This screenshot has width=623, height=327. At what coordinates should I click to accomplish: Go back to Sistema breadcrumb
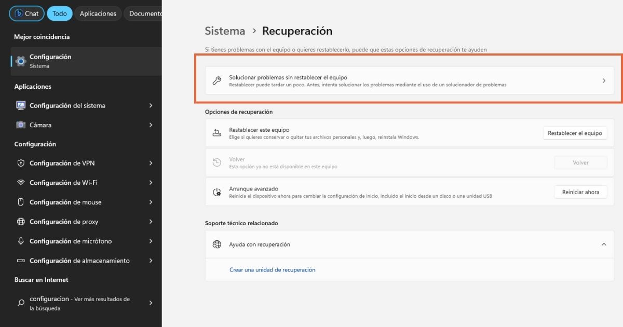(x=225, y=31)
